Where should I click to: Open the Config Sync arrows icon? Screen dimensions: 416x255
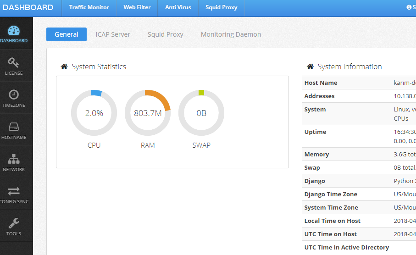(14, 191)
